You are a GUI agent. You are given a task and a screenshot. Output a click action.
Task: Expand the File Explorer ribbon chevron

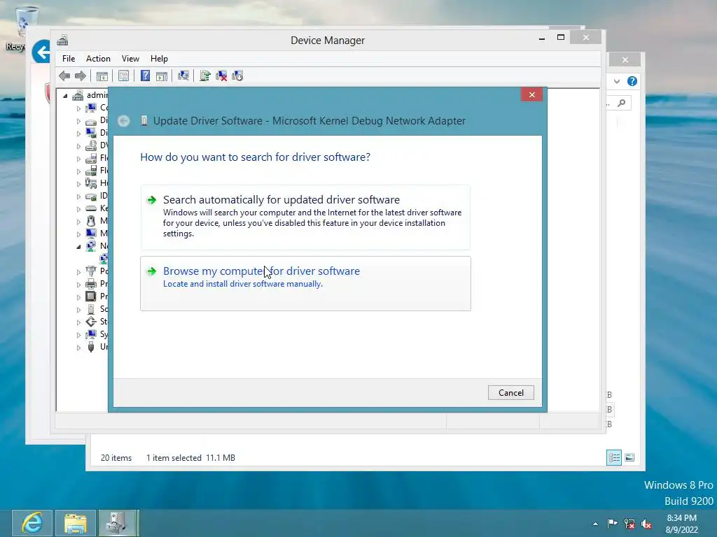click(x=617, y=81)
